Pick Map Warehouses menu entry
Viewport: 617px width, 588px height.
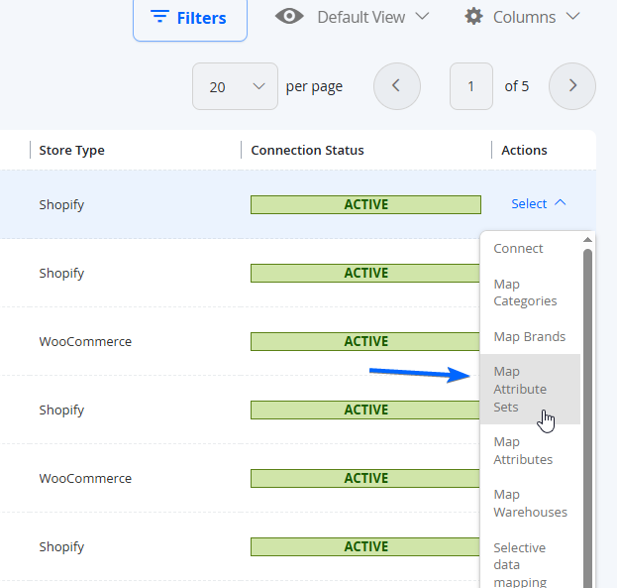pos(530,504)
